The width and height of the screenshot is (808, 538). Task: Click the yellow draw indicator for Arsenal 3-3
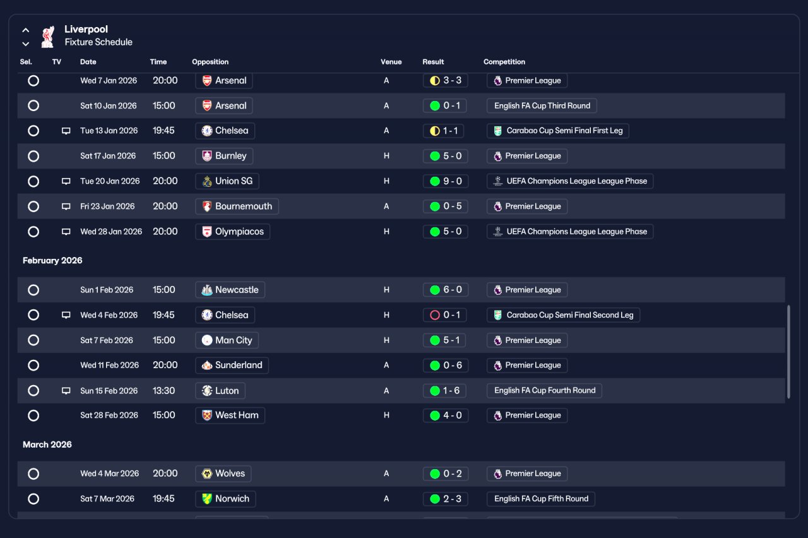click(x=434, y=81)
